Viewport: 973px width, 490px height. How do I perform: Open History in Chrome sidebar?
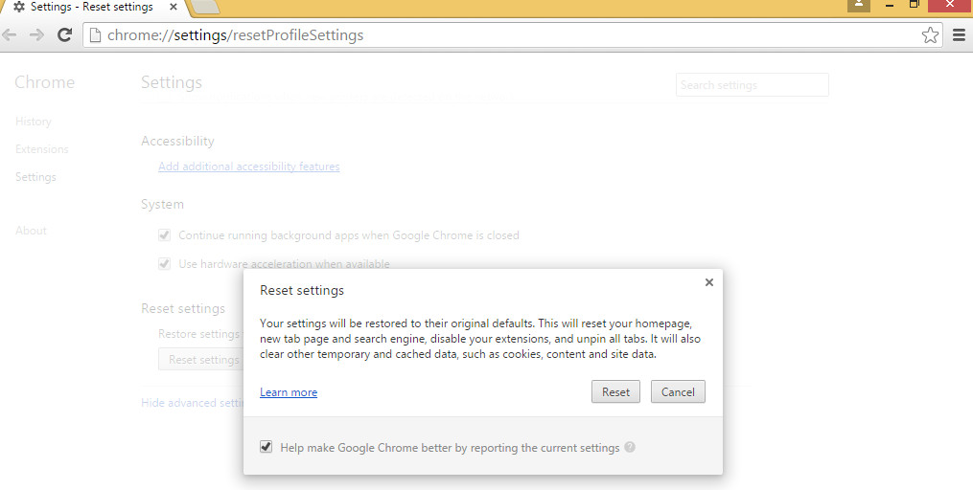click(34, 122)
